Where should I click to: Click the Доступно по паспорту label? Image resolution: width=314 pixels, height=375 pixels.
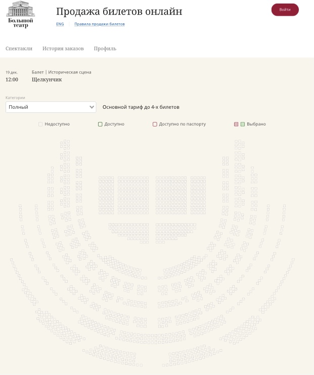[x=182, y=124]
